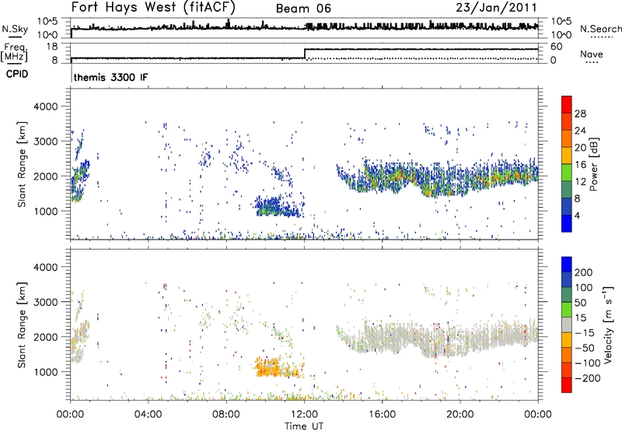
Task: Click the "100" label on Velocity colorbar
Action: click(x=584, y=288)
